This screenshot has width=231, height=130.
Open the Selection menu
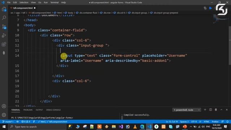(24, 3)
